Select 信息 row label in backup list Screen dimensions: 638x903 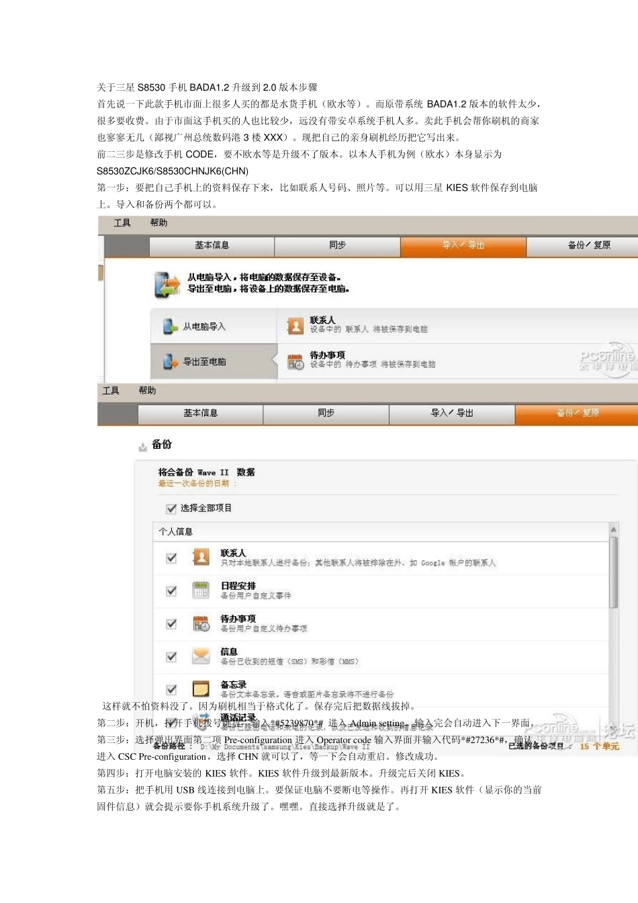[229, 652]
